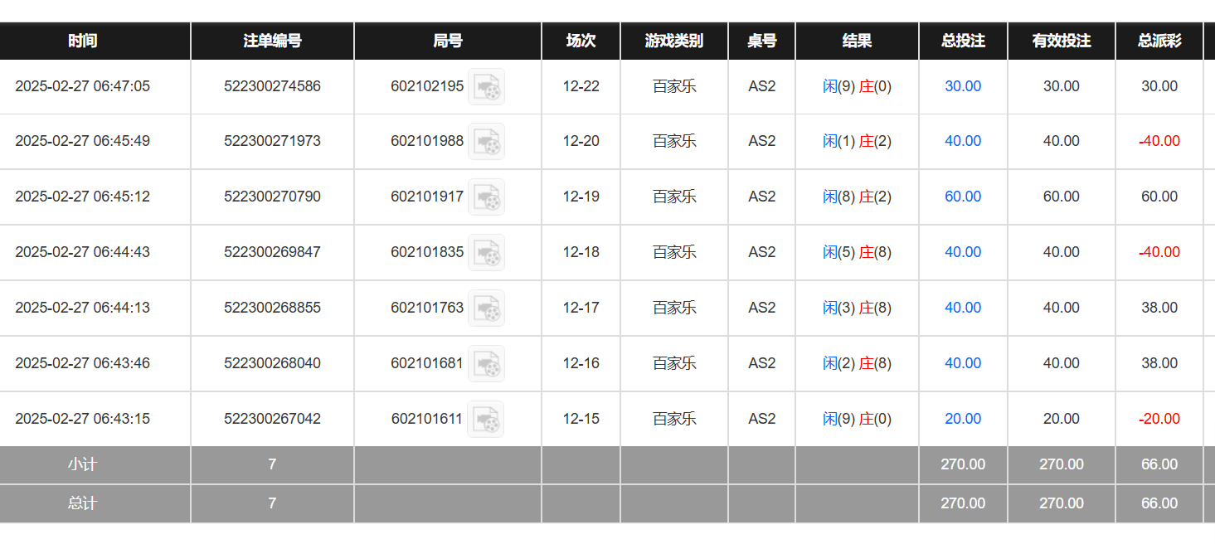Click the 总派彩 column header

(1159, 41)
